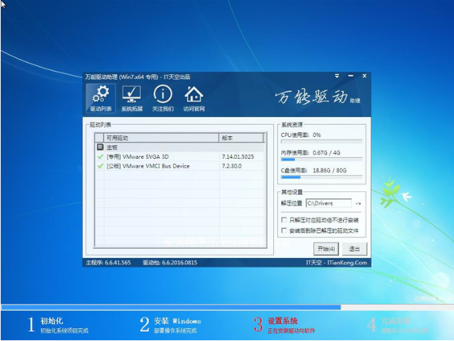Select version 7.14.01.5025 cell
The image size is (454, 341).
point(238,157)
